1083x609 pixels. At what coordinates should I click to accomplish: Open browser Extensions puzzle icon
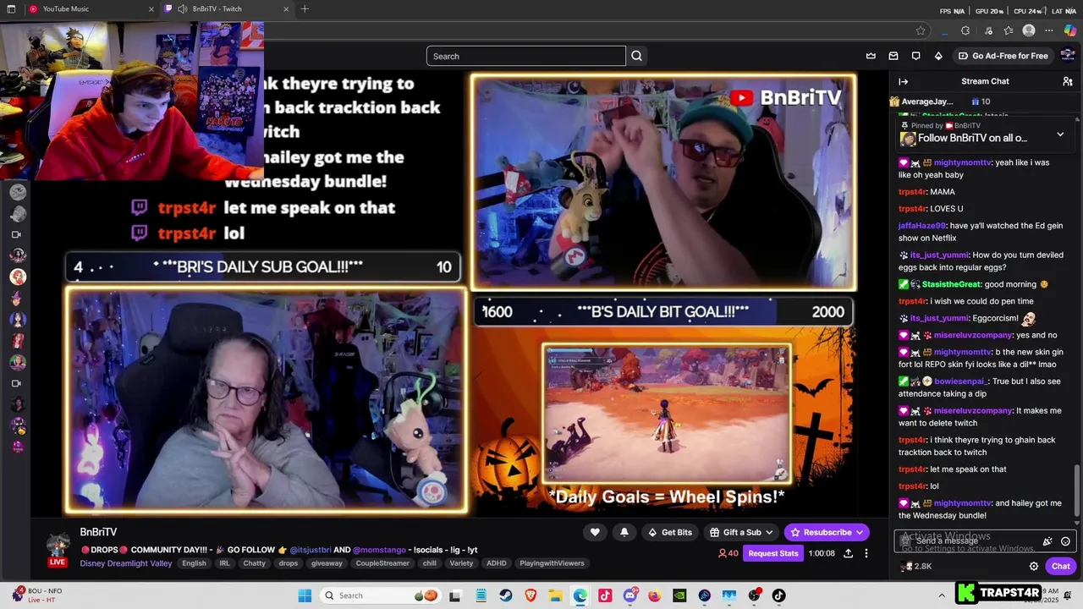[965, 30]
